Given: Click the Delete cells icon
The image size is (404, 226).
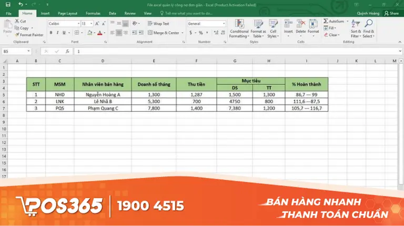Looking at the screenshot, I should coord(301,23).
